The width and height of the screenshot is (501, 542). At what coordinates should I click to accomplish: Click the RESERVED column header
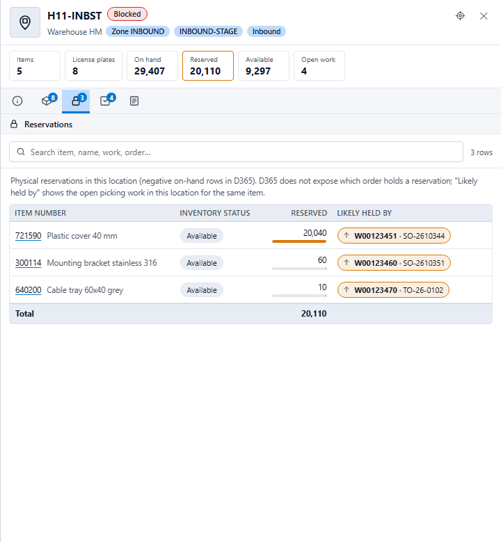pos(309,213)
